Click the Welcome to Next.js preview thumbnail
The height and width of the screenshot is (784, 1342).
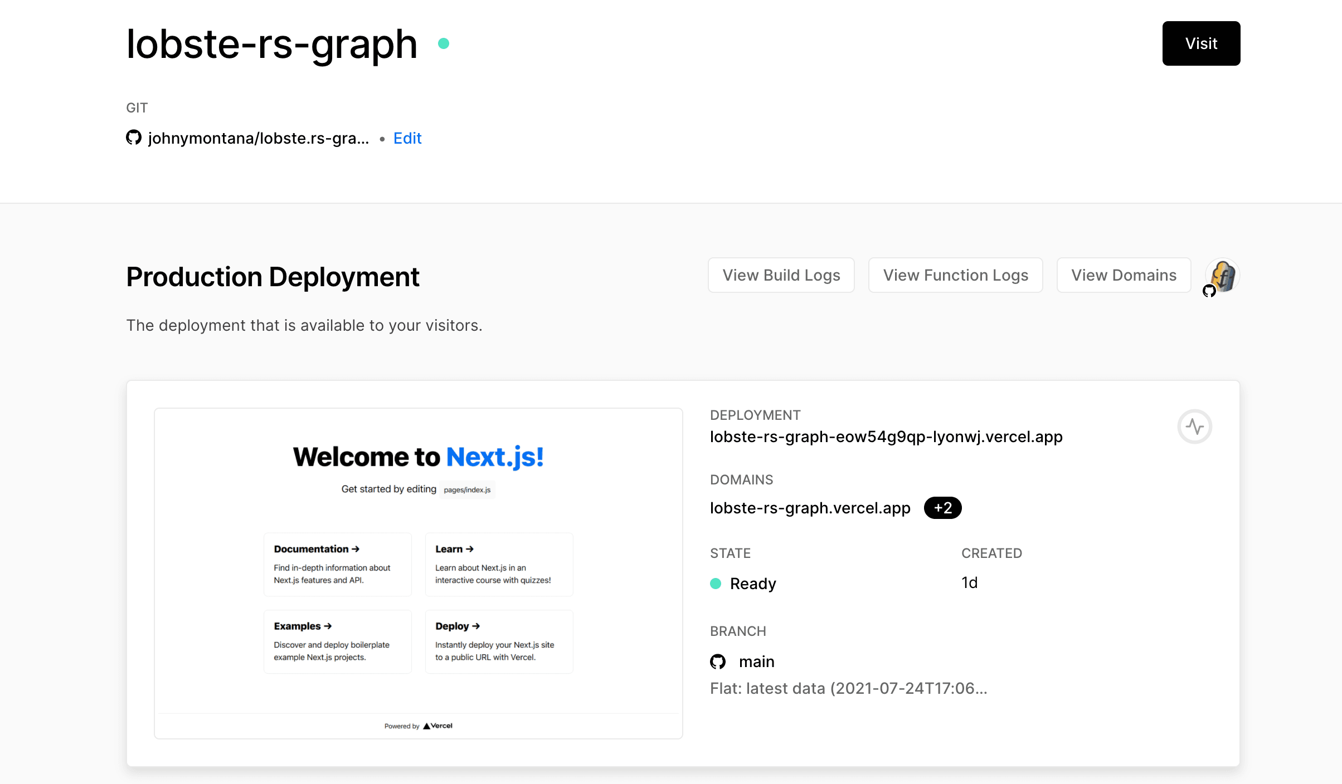(418, 574)
